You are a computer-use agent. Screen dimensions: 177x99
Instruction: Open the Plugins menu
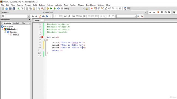point(81,5)
